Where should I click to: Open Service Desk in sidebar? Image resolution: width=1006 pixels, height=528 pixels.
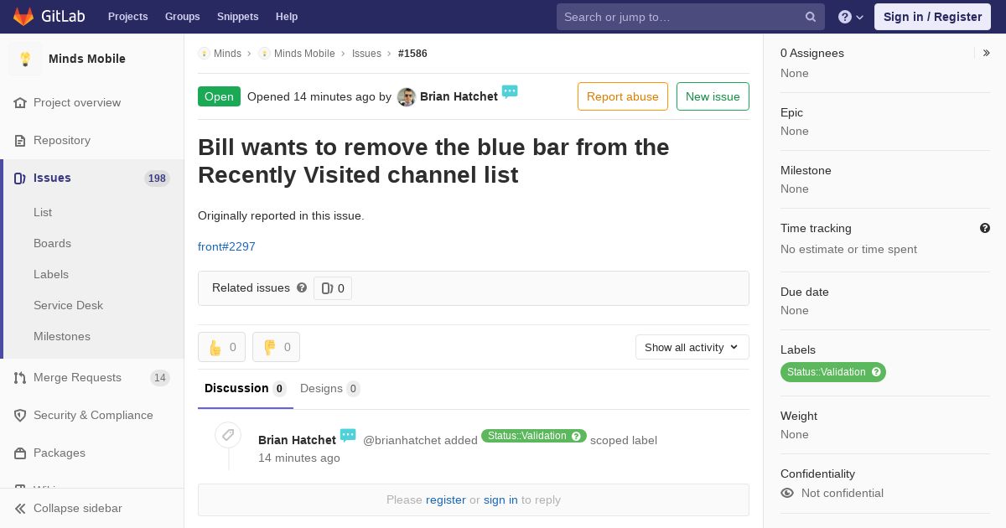click(x=68, y=305)
